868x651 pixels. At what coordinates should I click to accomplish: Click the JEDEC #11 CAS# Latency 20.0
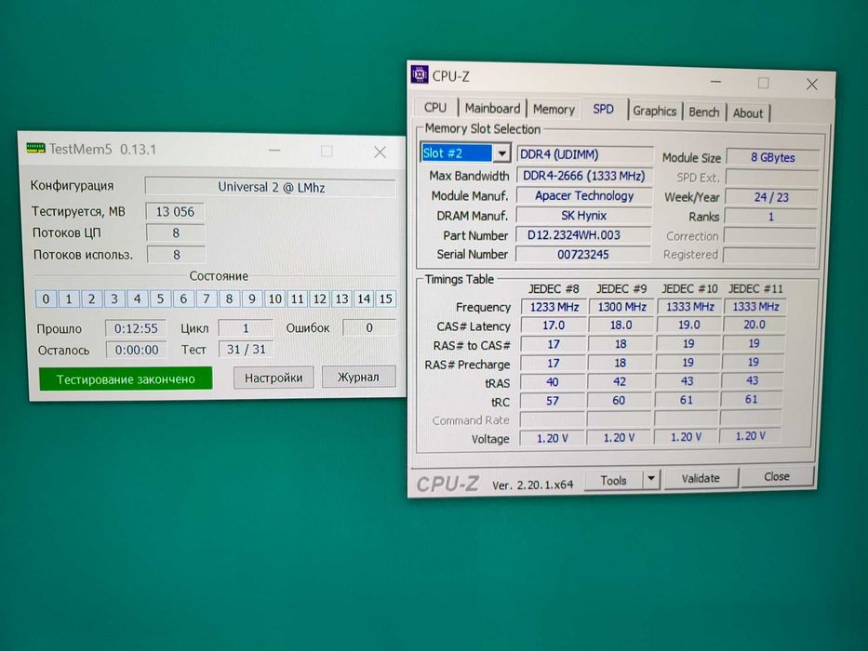[754, 324]
